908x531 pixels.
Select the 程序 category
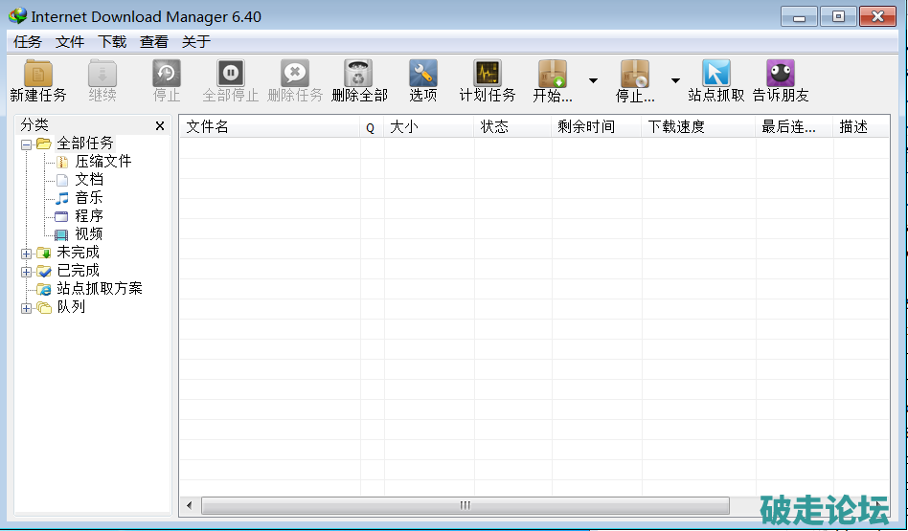[89, 216]
